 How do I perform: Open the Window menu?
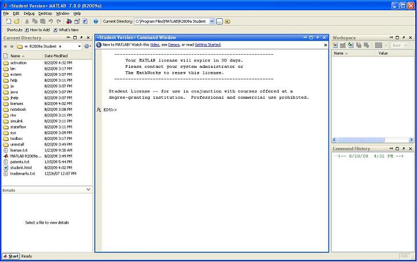point(62,14)
